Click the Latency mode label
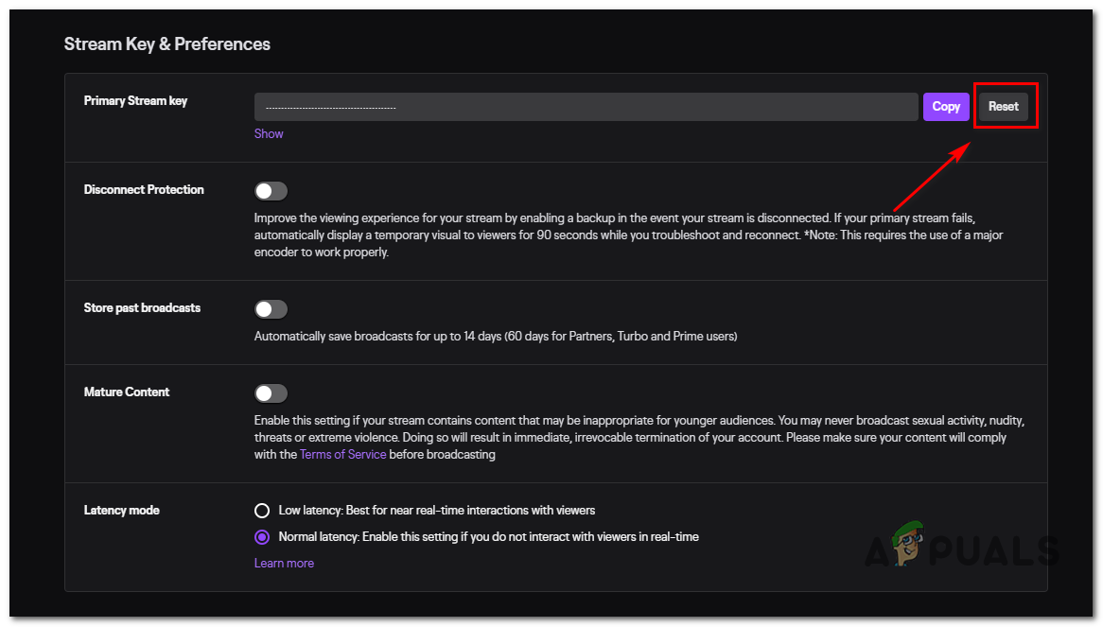The height and width of the screenshot is (627, 1103). [122, 511]
